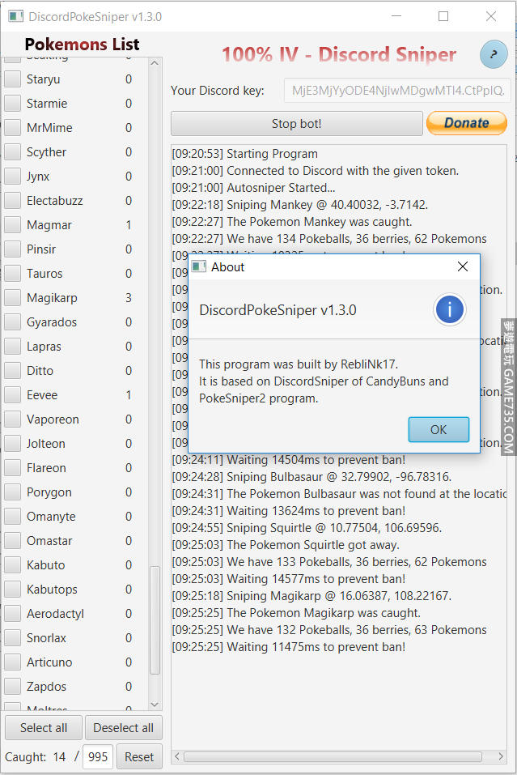Screen dimensions: 517x775
Task: Click the Discord key input field
Action: point(396,91)
